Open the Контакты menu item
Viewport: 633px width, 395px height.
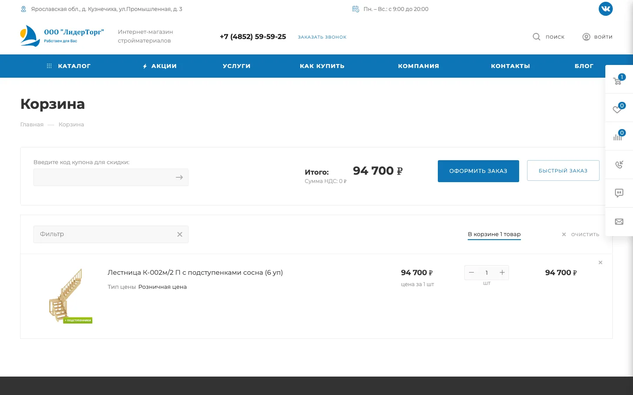(510, 66)
